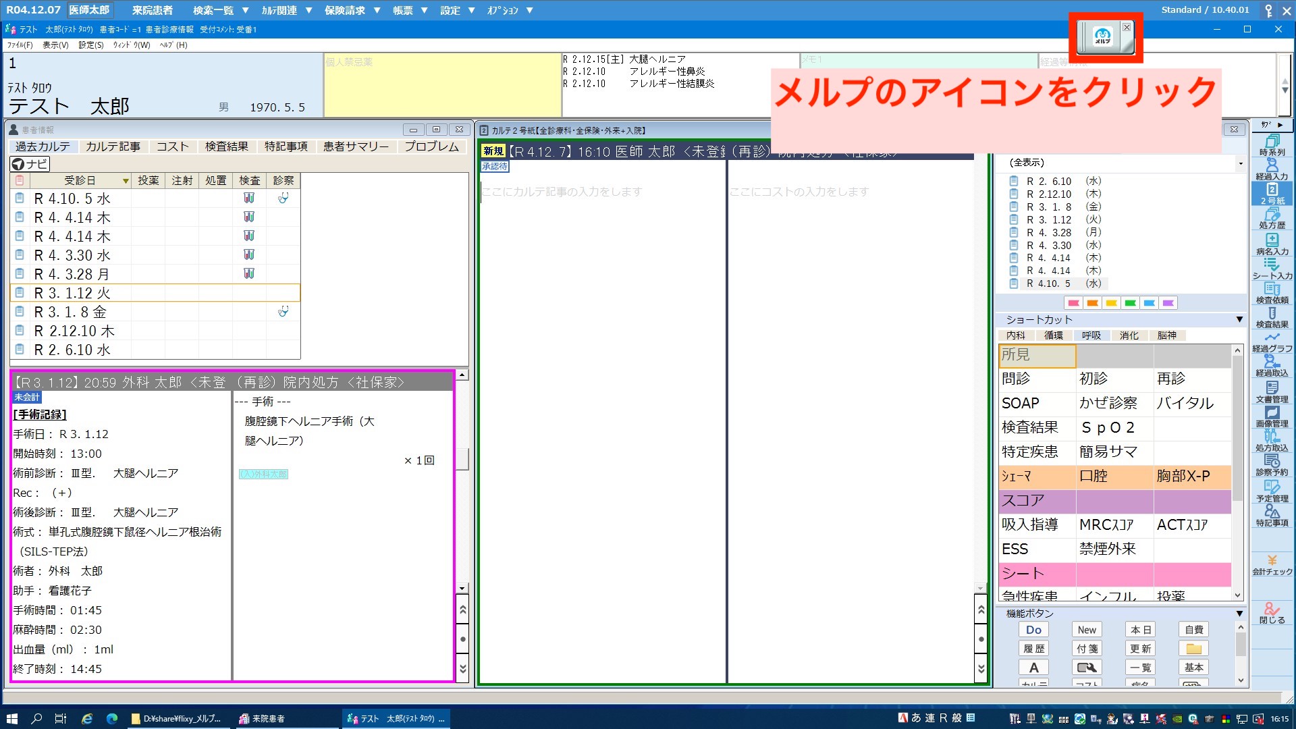1296x729 pixels.
Task: Click the bold A function button
Action: 1033,668
